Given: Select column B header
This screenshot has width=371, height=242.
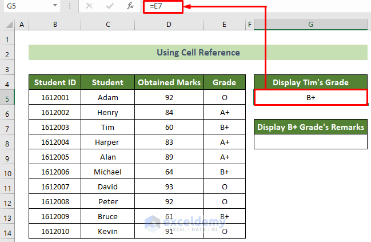Looking at the screenshot, I should (x=55, y=25).
